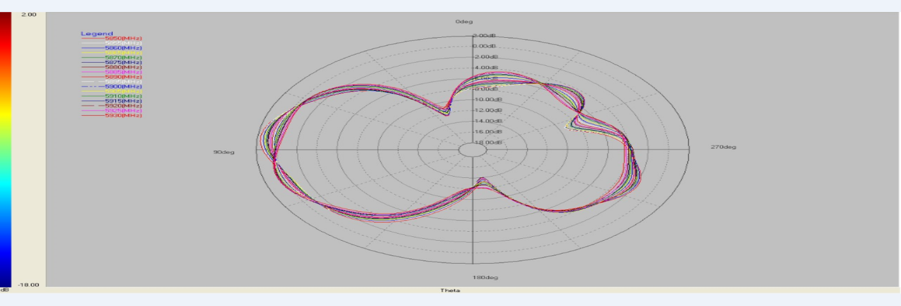Select the 5930(MHz) legend entry
Image resolution: width=901 pixels, height=306 pixels.
point(111,115)
